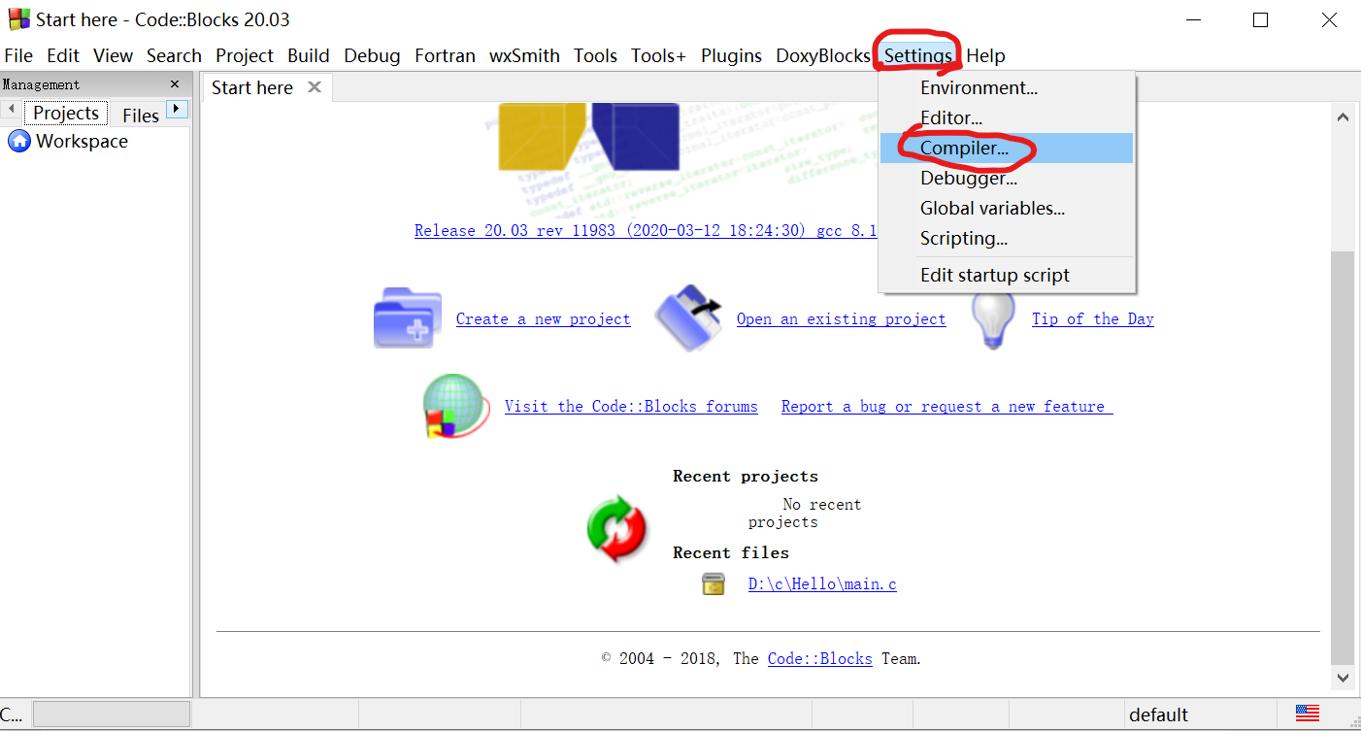Click the vertical scrollbar thumb
The height and width of the screenshot is (731, 1361).
[x=1344, y=456]
